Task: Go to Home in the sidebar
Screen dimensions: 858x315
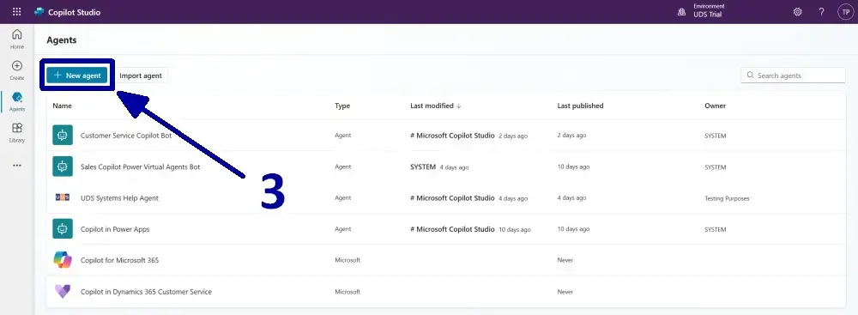Action: point(17,39)
